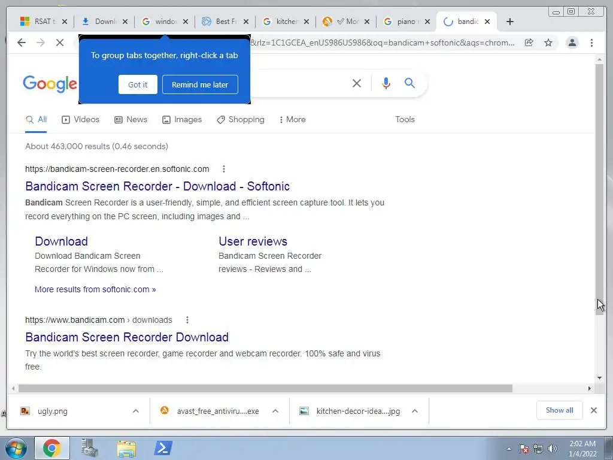This screenshot has width=613, height=460.
Task: Click the scroll right arrow
Action: tap(590, 388)
